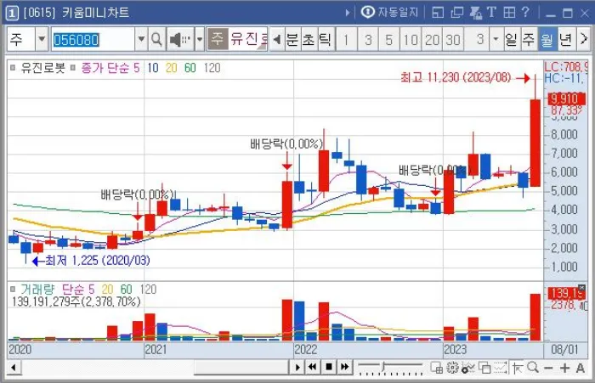Click the speaker sound alert icon
Image resolution: width=595 pixels, height=383 pixels.
tap(180, 39)
